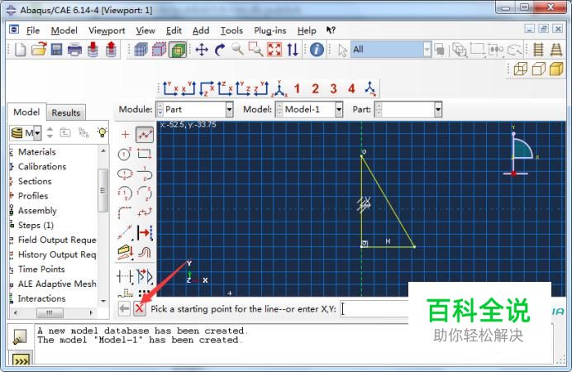
Task: Open the Viewport menu
Action: click(107, 31)
